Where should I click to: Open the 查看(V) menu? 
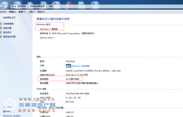click(x=22, y=12)
